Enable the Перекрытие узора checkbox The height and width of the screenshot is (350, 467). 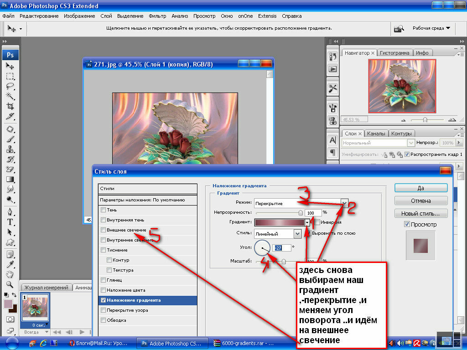pos(104,310)
